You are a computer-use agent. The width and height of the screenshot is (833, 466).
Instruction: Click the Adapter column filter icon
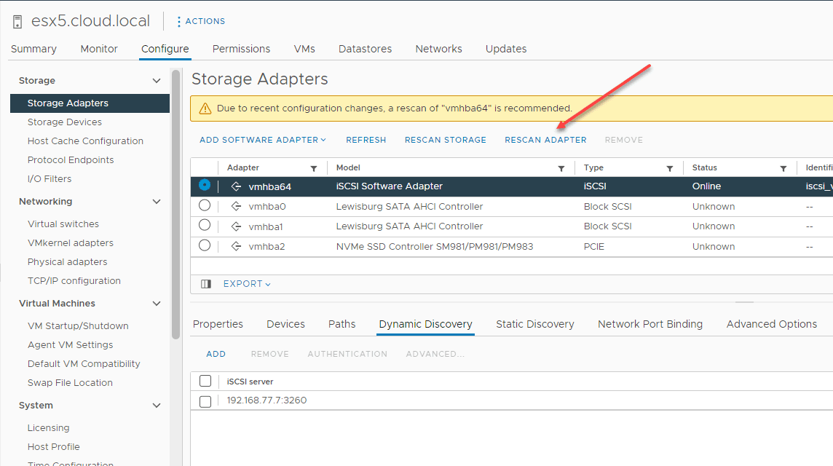pyautogui.click(x=314, y=168)
